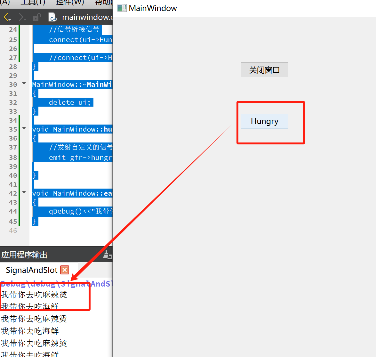The width and height of the screenshot is (376, 357).
Task: Click the 'MainWindow::~MainWi' destructor line
Action: click(72, 85)
